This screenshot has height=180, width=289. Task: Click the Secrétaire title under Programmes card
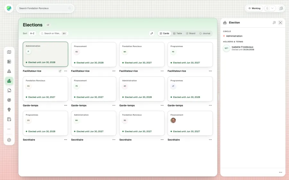pyautogui.click(x=29, y=140)
